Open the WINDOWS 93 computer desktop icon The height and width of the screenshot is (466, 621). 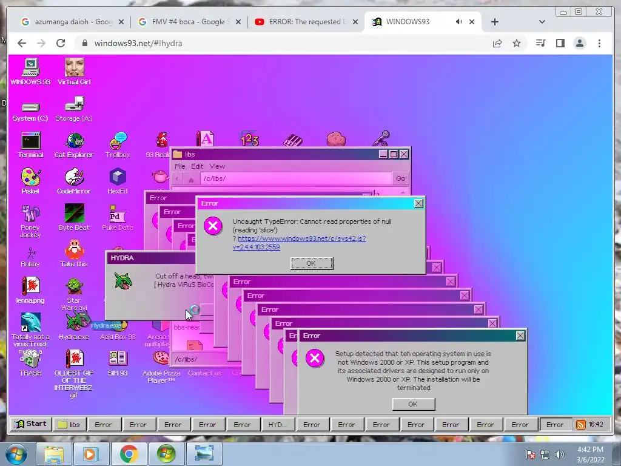tap(30, 72)
